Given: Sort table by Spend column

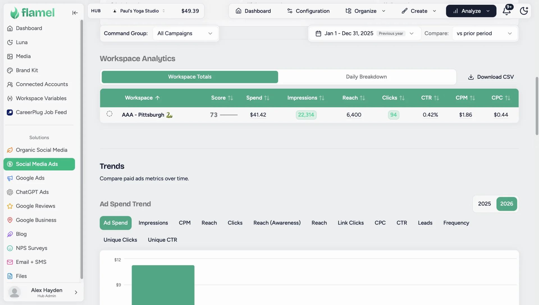Looking at the screenshot, I should click(x=258, y=98).
